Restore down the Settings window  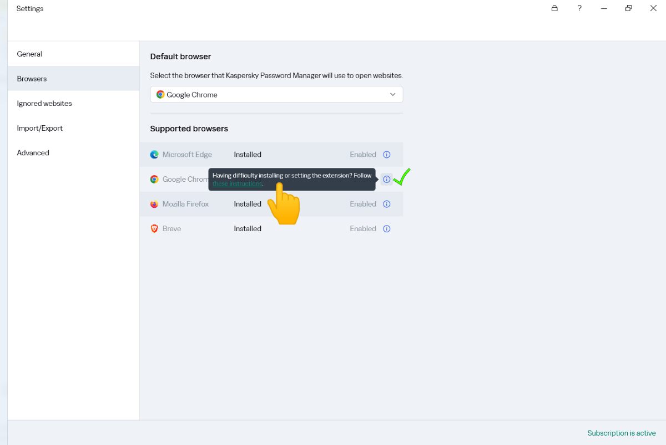point(628,8)
